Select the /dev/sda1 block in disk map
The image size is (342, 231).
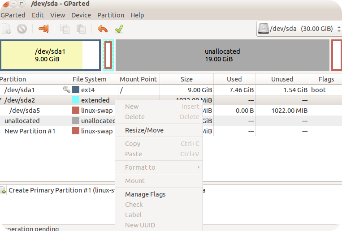click(x=50, y=55)
